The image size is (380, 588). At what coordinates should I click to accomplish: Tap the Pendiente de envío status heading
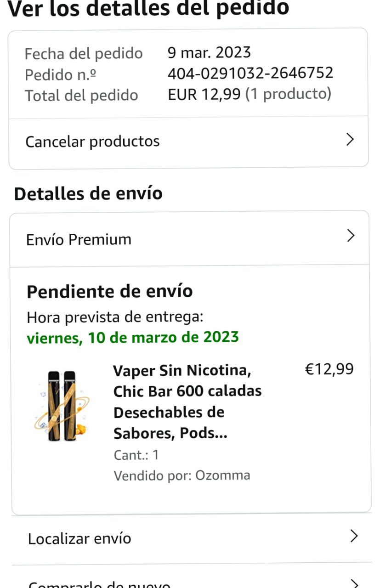tap(110, 291)
